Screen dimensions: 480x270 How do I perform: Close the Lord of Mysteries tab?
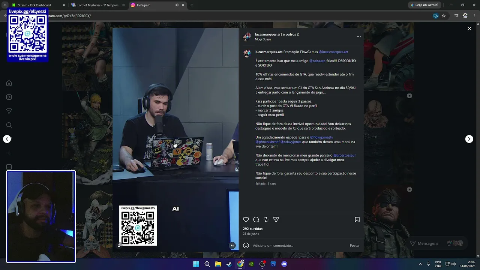(123, 5)
